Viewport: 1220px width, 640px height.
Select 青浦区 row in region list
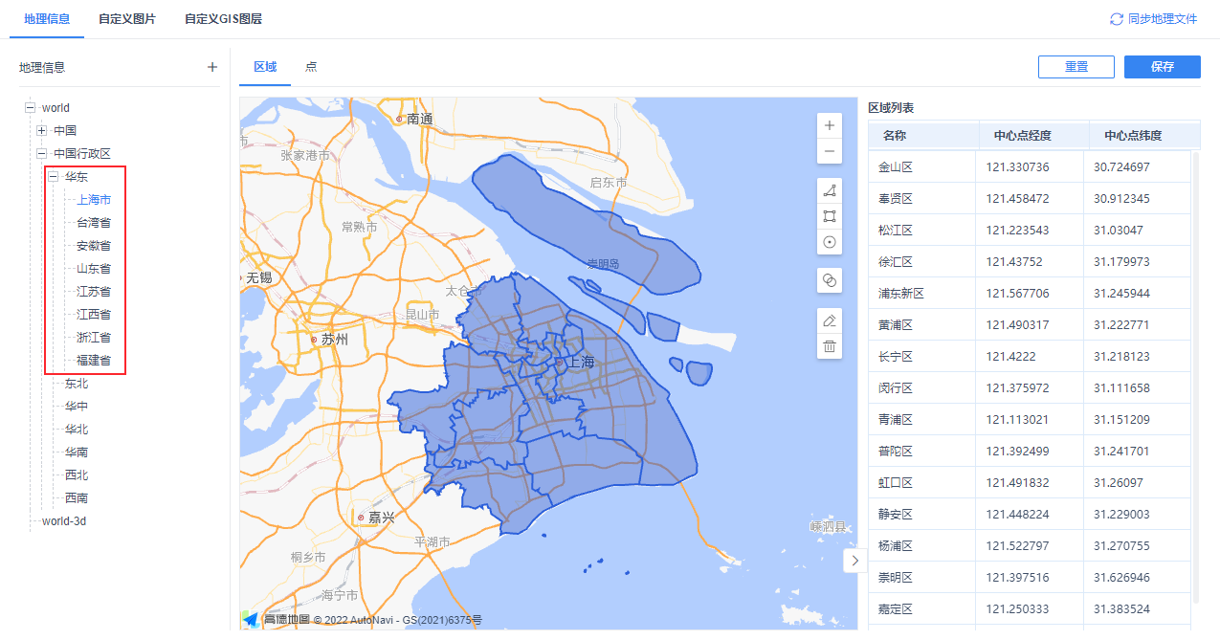coord(1030,420)
